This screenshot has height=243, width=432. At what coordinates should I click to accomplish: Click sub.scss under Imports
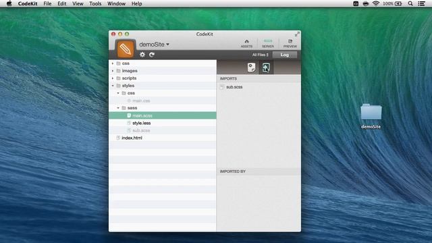tap(234, 87)
